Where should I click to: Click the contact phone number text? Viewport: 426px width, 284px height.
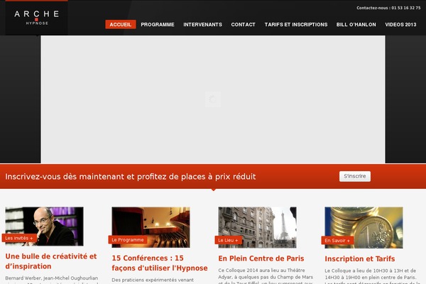pos(388,8)
